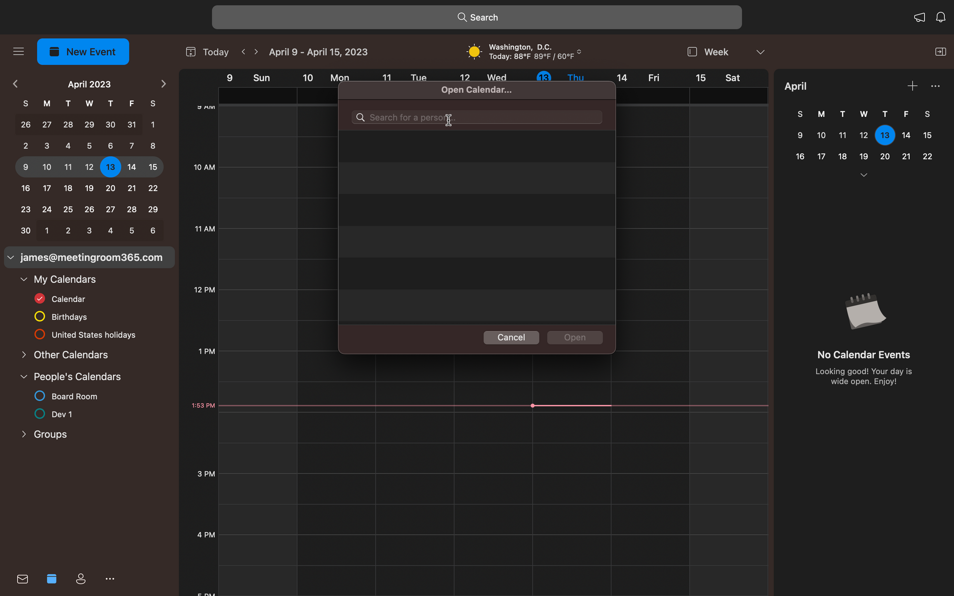Select May 6 in left mini calendar
954x596 pixels.
coord(153,230)
